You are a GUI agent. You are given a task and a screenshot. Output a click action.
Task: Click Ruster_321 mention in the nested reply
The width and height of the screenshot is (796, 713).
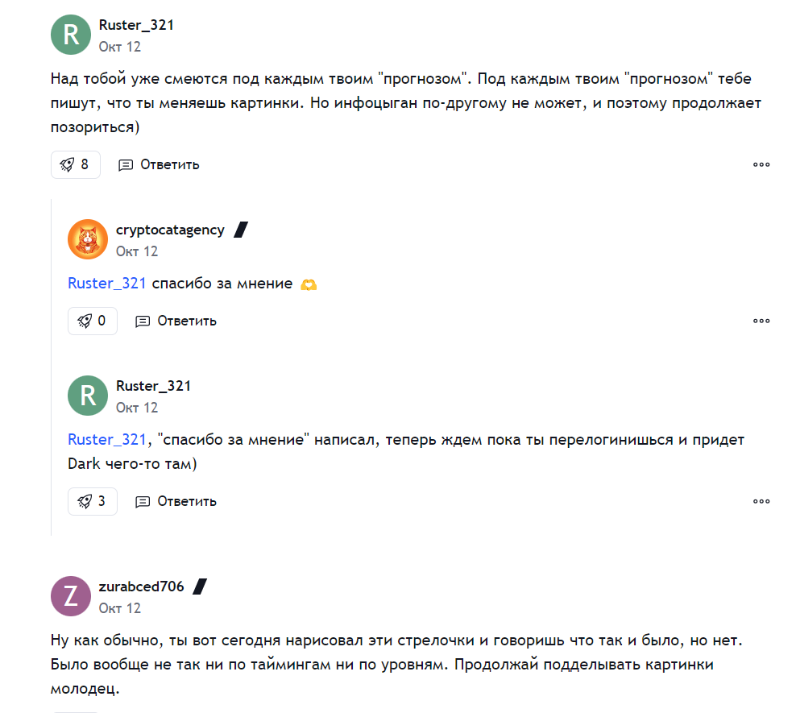(x=107, y=439)
